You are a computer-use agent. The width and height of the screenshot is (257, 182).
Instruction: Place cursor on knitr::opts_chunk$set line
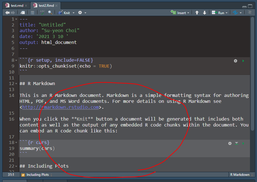coord(66,66)
